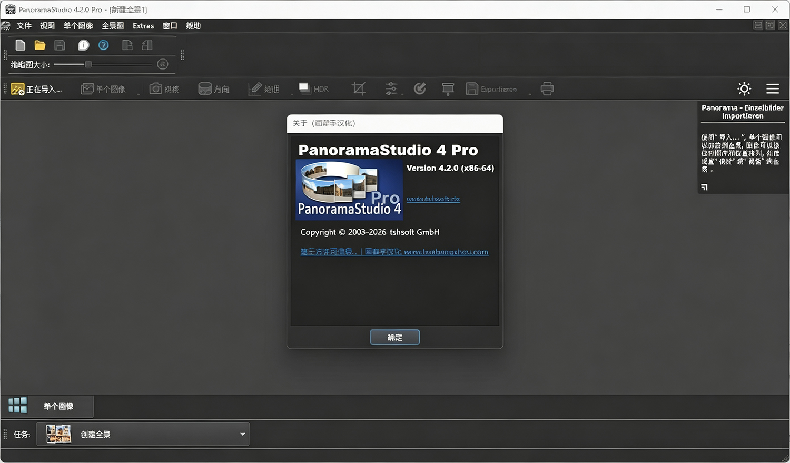
Task: Open the hamburger menu icon
Action: tap(773, 88)
